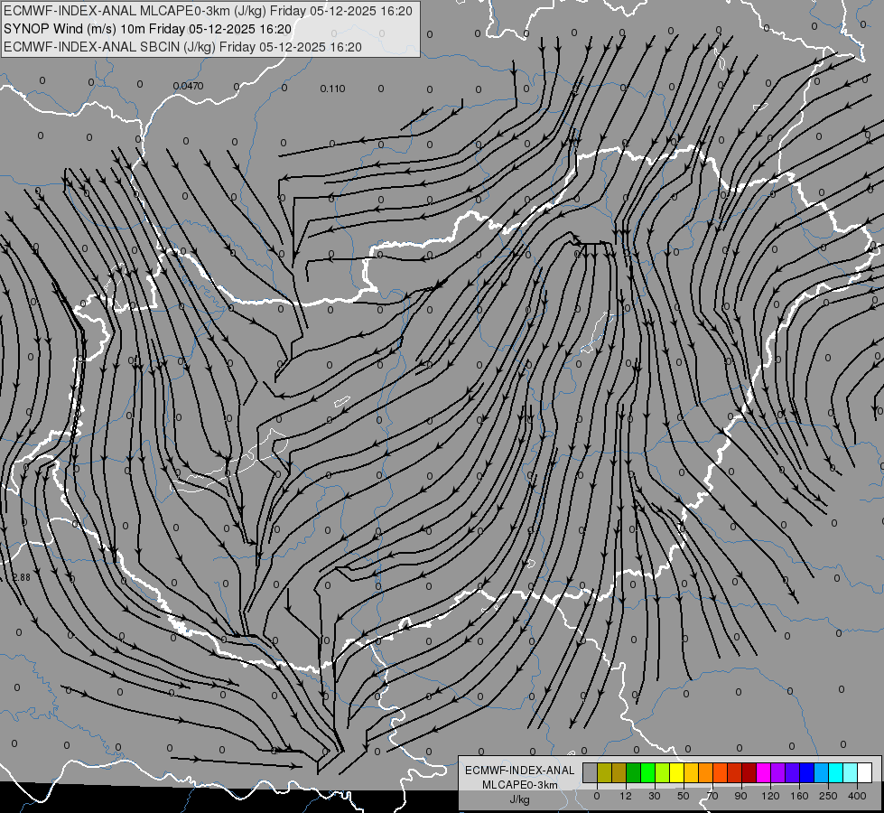
Task: Select the pure yellow legend swatch
Action: pyautogui.click(x=676, y=772)
